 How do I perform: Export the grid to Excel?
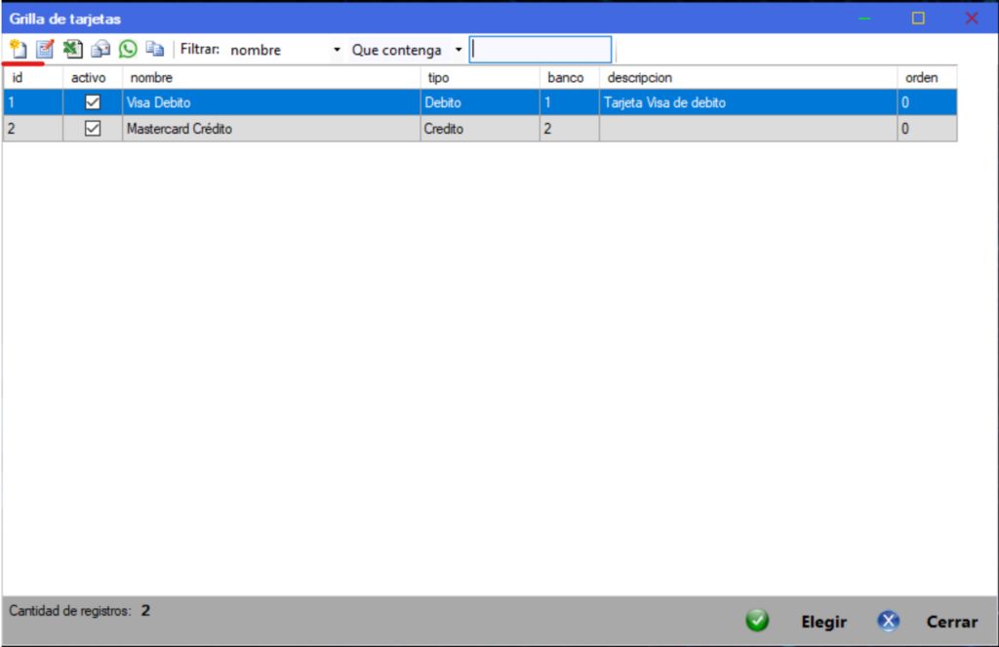[72, 49]
